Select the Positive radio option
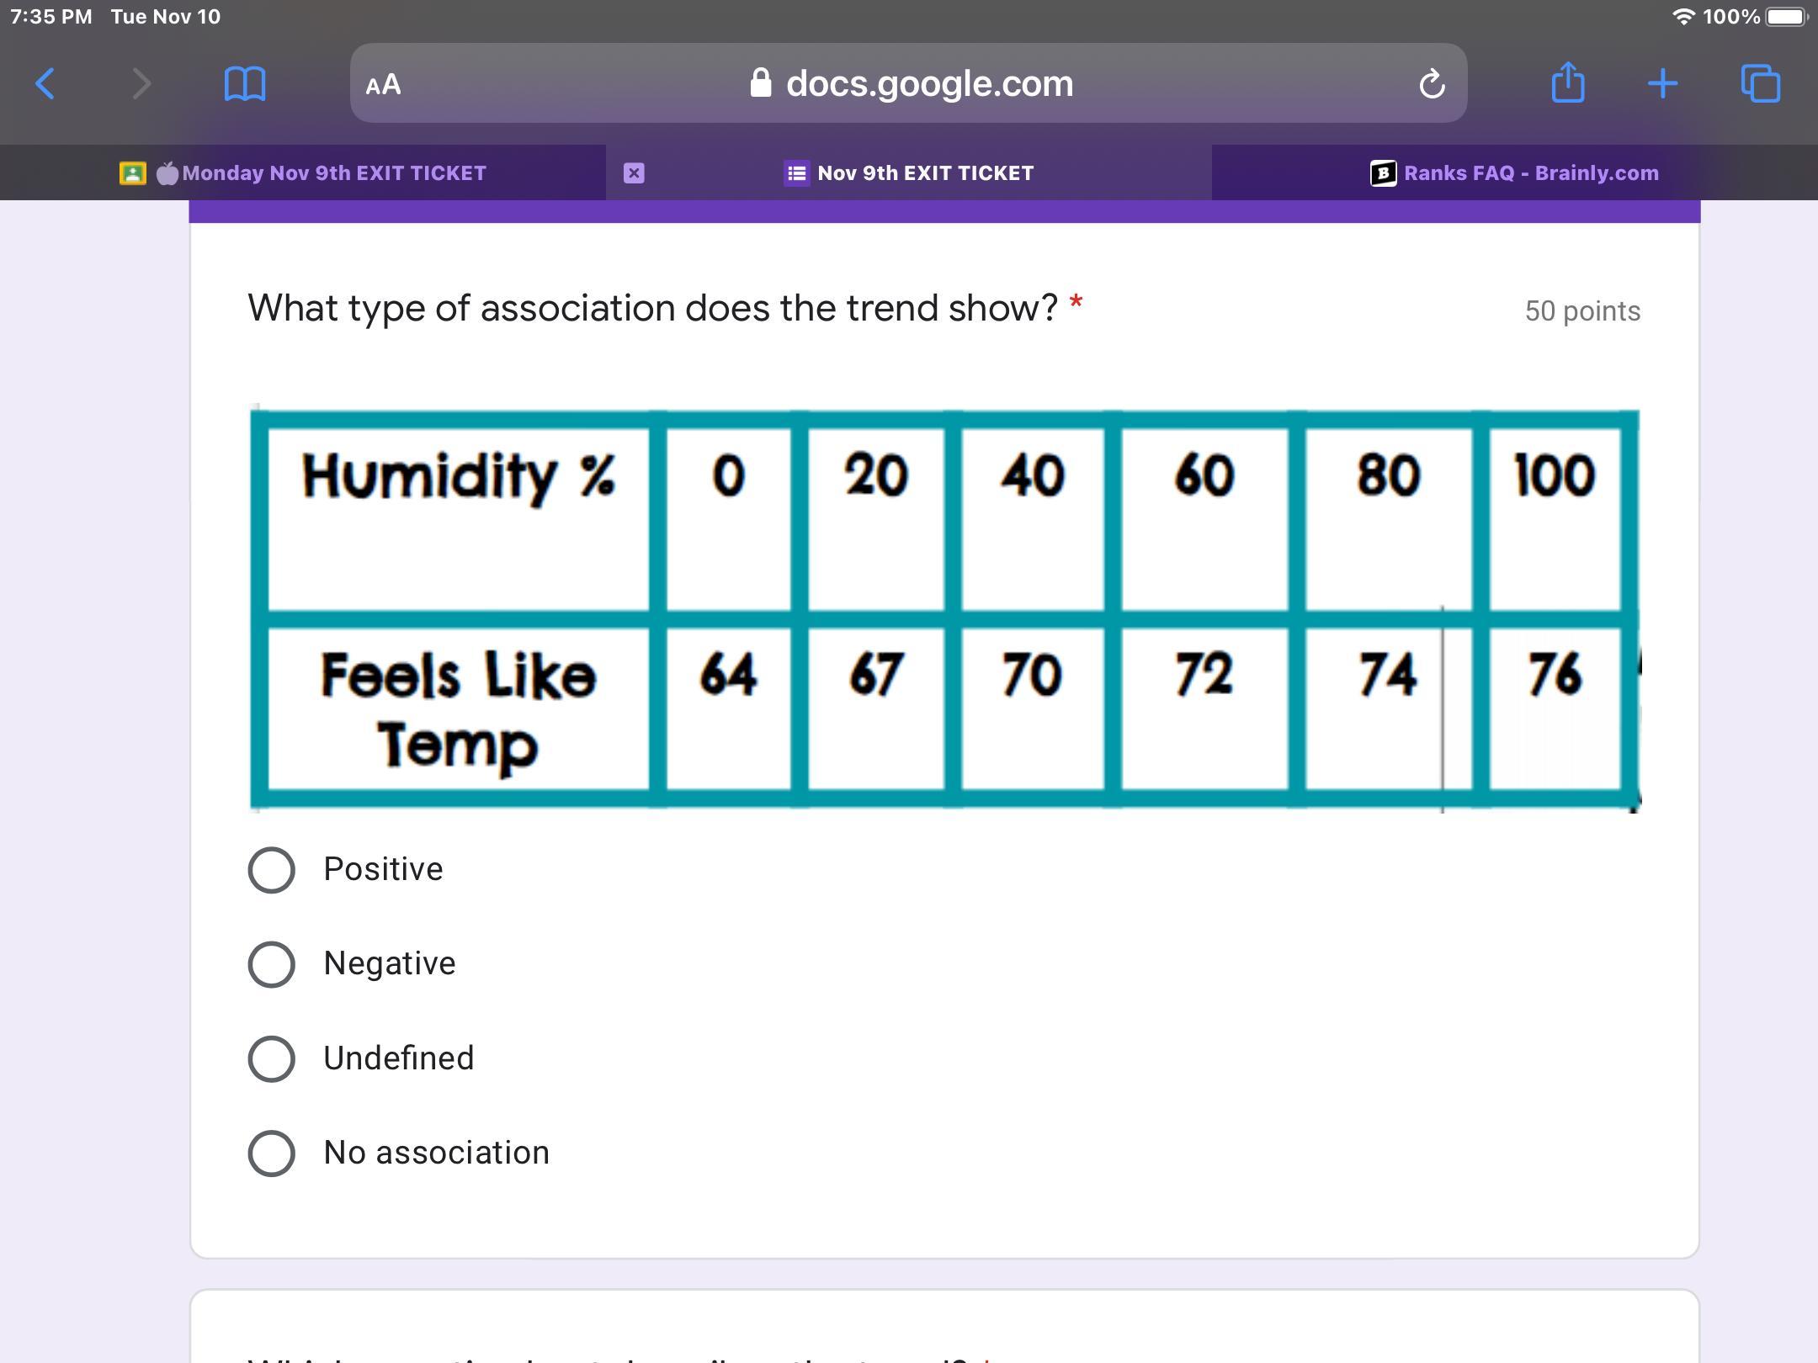 point(272,870)
